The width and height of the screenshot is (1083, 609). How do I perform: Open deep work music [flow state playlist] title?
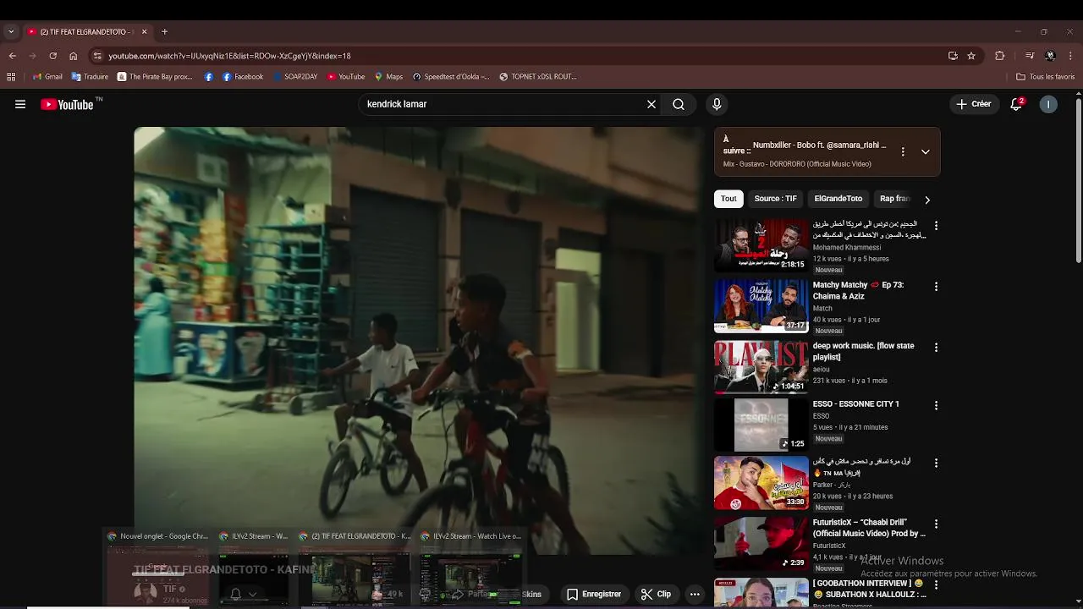pyautogui.click(x=863, y=351)
